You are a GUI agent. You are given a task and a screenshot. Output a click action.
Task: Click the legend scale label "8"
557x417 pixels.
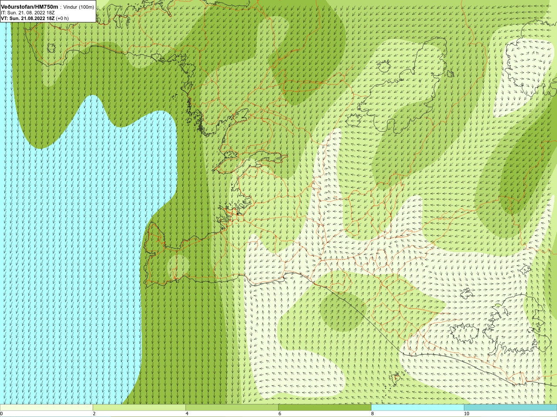click(x=372, y=414)
